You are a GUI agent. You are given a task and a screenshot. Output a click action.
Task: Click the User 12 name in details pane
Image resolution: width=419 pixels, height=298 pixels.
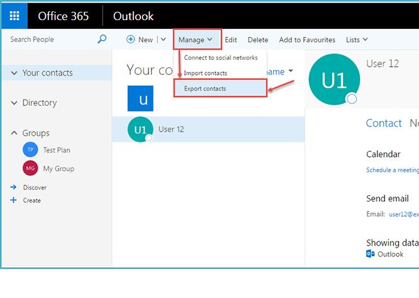pos(383,64)
